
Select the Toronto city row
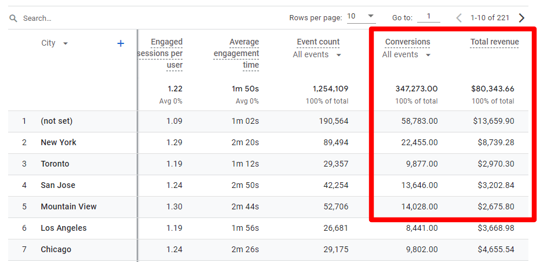(55, 164)
